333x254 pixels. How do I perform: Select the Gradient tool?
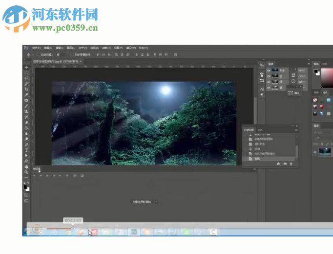26,128
